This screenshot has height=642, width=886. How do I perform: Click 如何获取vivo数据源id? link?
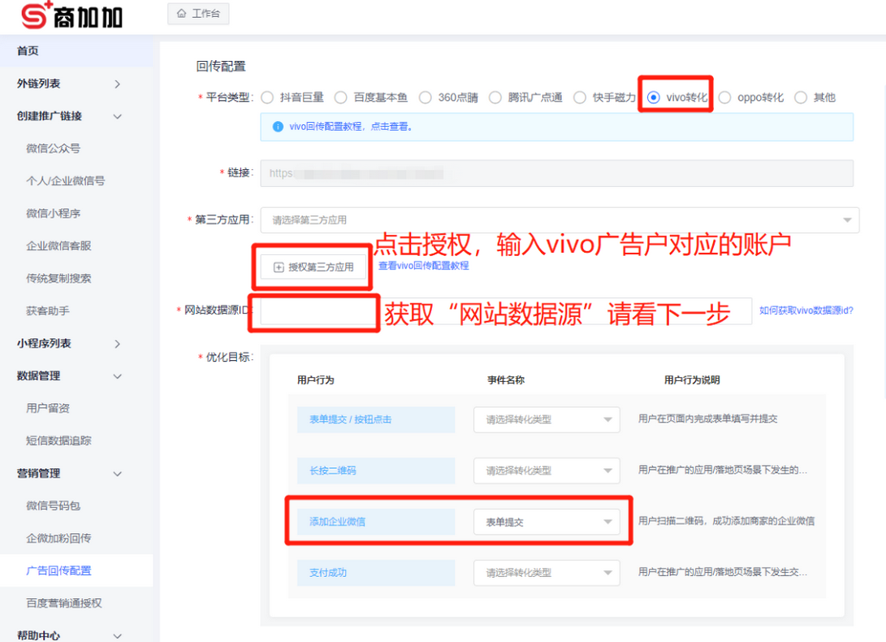coord(806,310)
